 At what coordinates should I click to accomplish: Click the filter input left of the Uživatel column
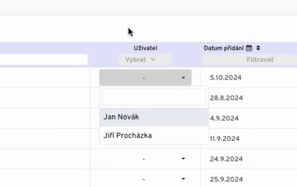point(44,60)
